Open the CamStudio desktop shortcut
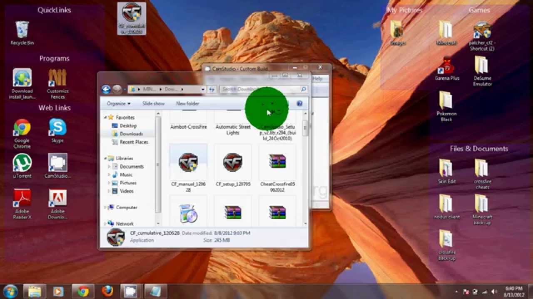The image size is (533, 299). click(57, 166)
